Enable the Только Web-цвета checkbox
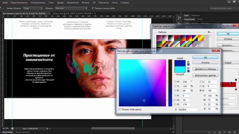This screenshot has width=239, height=134. (120, 109)
